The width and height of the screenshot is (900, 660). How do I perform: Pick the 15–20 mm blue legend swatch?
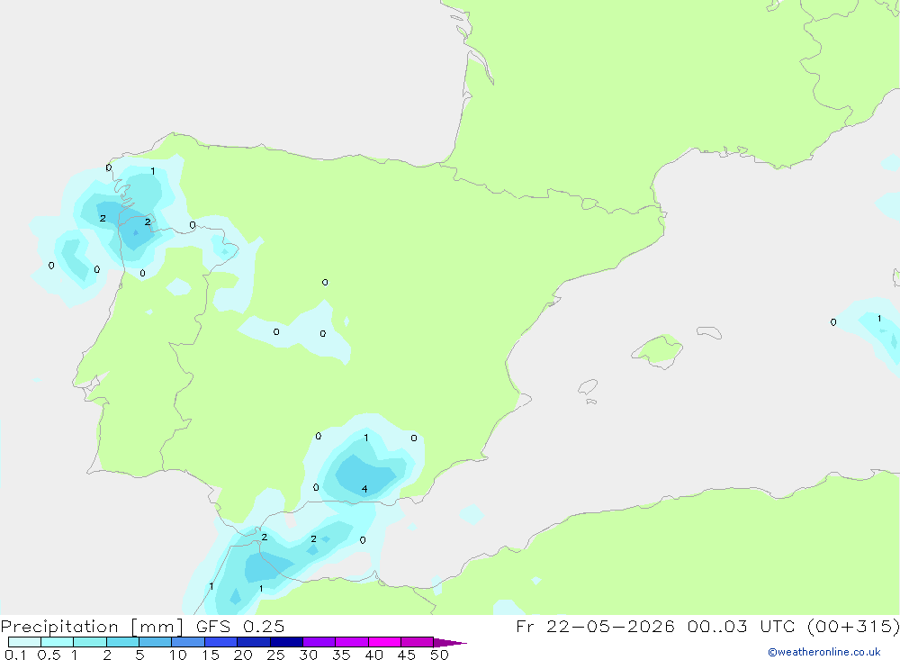coord(221,642)
